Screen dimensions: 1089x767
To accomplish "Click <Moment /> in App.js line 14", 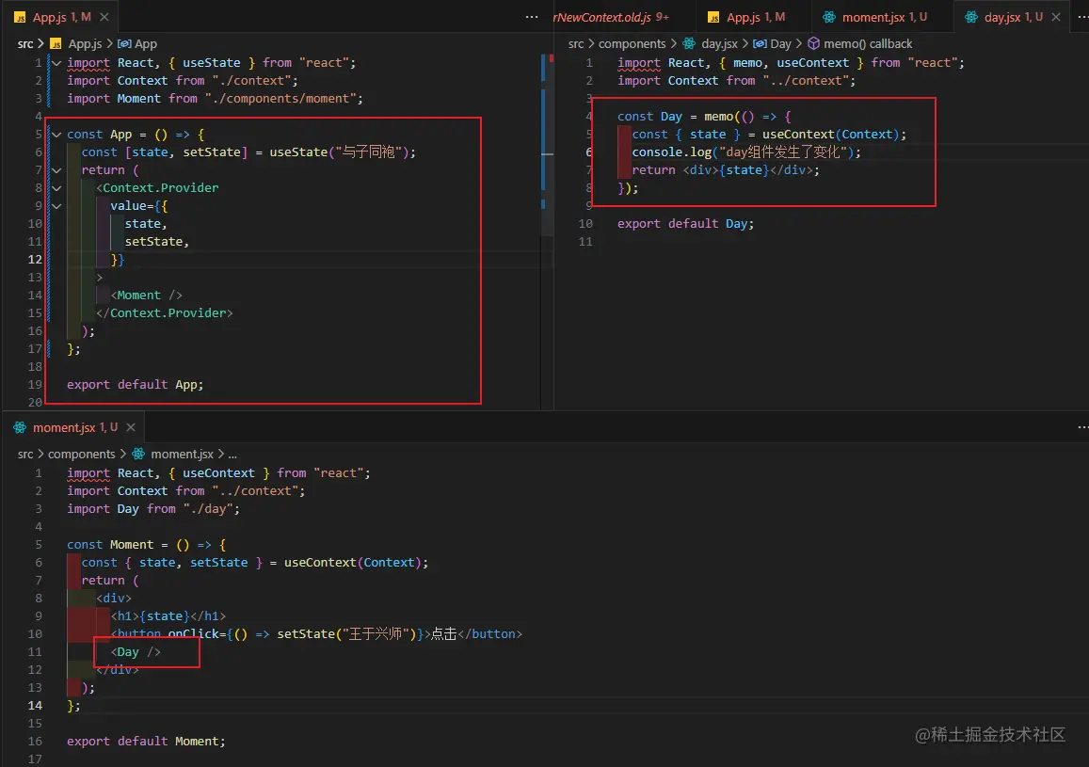I will tap(147, 295).
